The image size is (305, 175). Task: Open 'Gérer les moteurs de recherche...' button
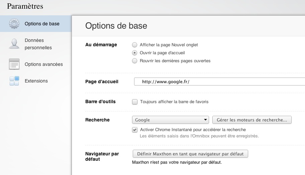252,120
